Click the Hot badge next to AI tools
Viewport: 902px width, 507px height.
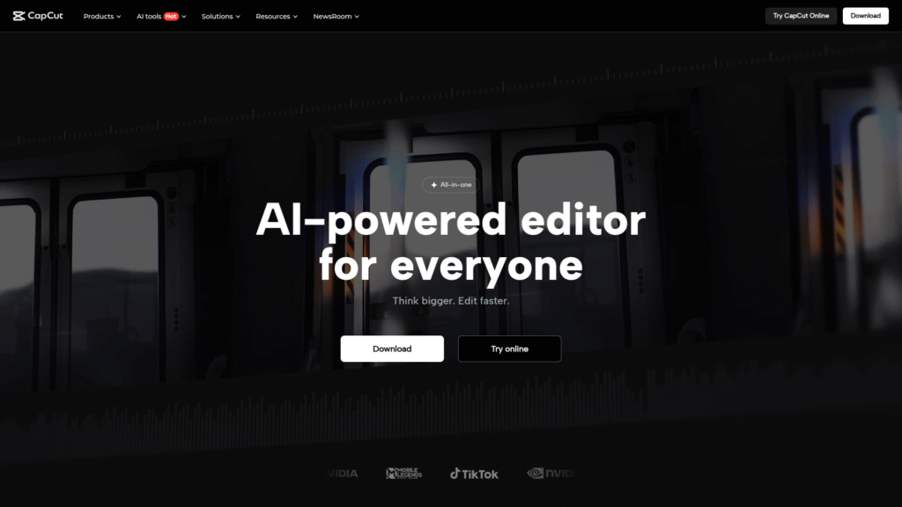click(x=172, y=16)
